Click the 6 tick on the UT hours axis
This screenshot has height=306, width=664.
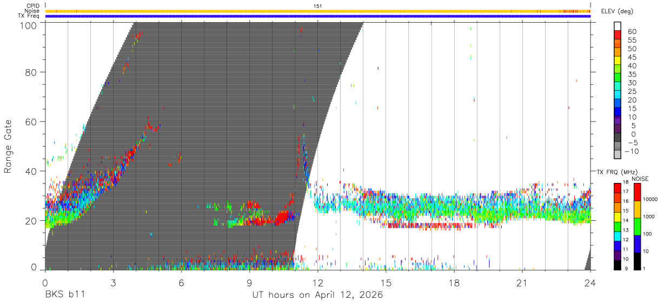(x=181, y=282)
